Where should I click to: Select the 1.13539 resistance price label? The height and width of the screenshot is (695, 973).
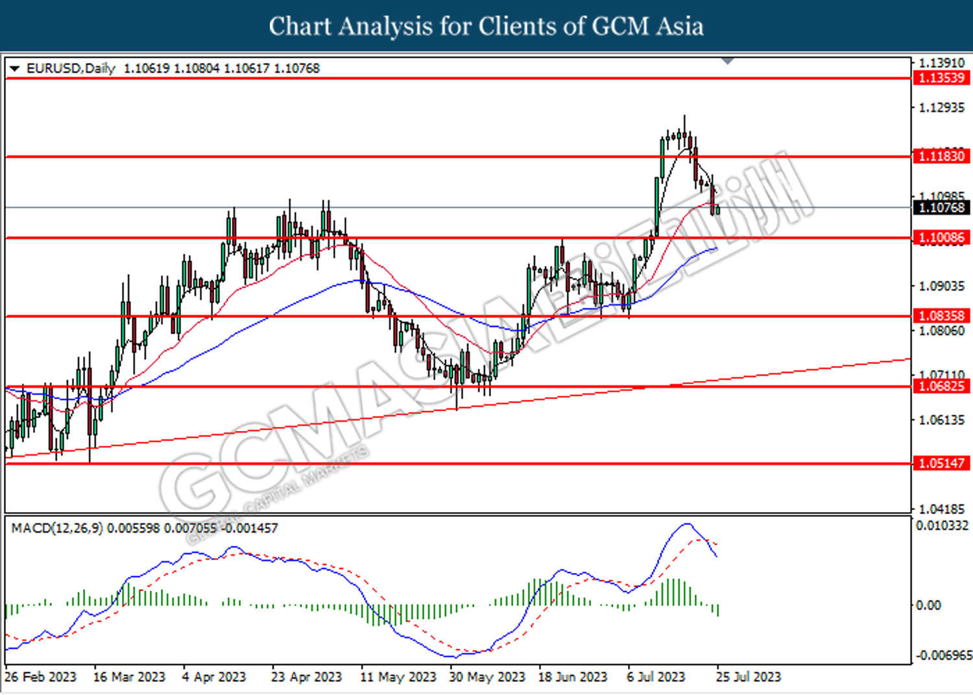click(x=942, y=78)
